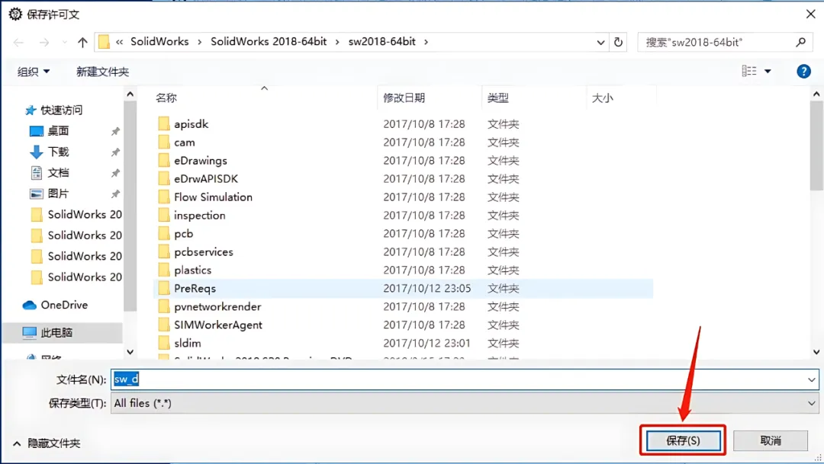Click the magnifier search icon
The image size is (824, 464).
pos(800,42)
